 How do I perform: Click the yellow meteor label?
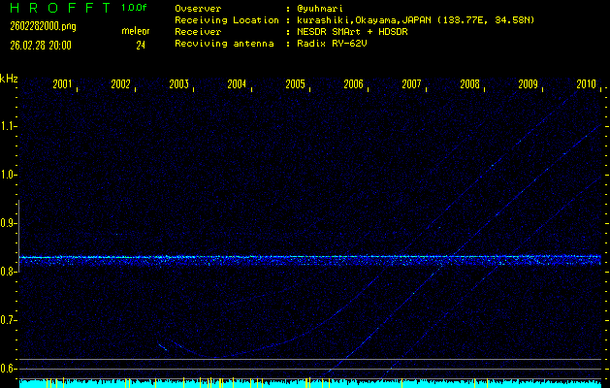(135, 31)
